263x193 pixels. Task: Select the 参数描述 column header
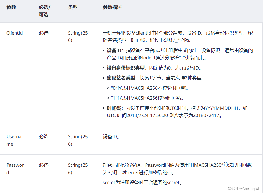click(111, 7)
